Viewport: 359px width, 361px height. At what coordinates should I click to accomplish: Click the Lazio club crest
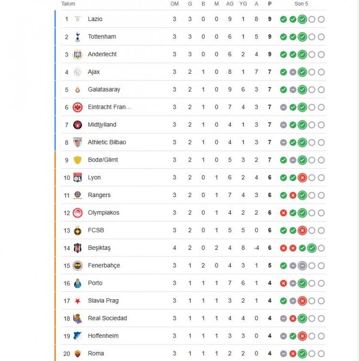tap(78, 19)
